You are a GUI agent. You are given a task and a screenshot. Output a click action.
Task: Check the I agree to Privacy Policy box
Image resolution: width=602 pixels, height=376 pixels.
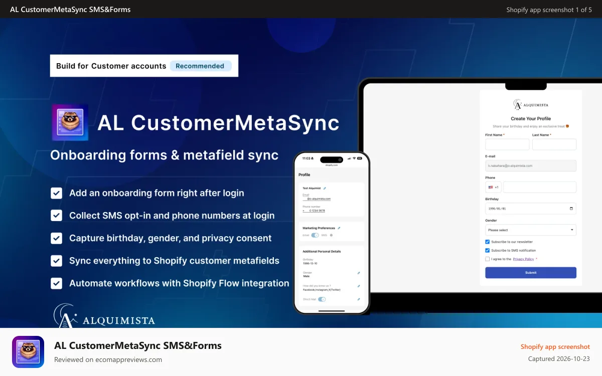point(487,259)
